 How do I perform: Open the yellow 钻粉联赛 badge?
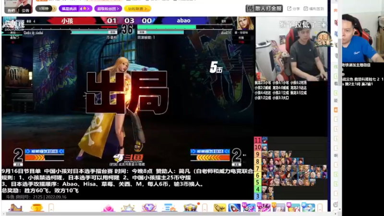pos(137,9)
